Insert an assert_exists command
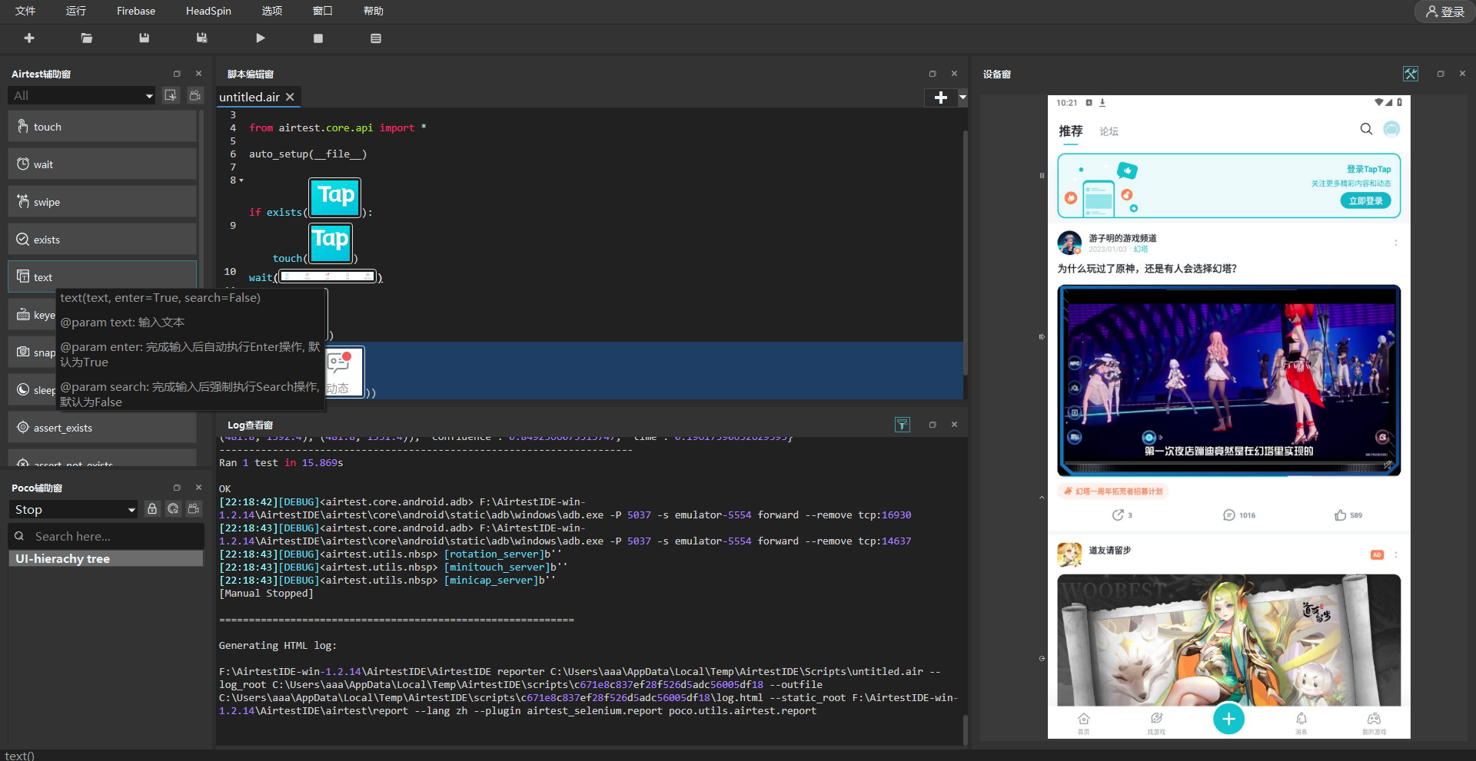 tap(102, 428)
